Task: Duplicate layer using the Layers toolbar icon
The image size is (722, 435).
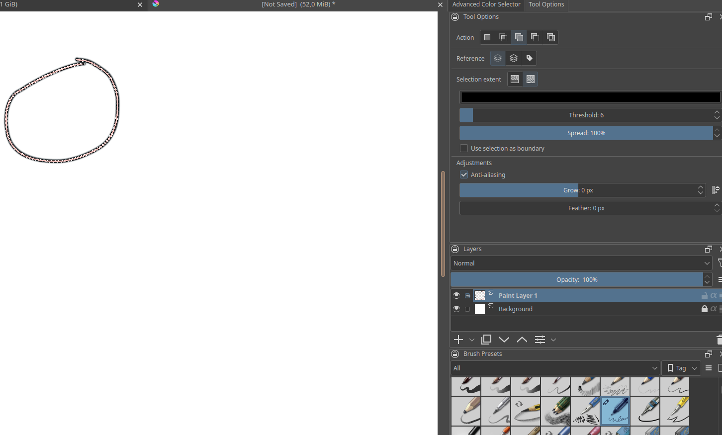Action: pos(486,340)
